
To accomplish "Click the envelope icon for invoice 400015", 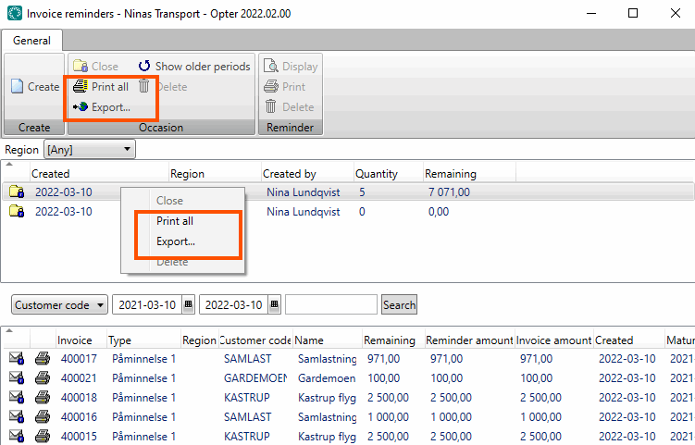I will click(17, 436).
